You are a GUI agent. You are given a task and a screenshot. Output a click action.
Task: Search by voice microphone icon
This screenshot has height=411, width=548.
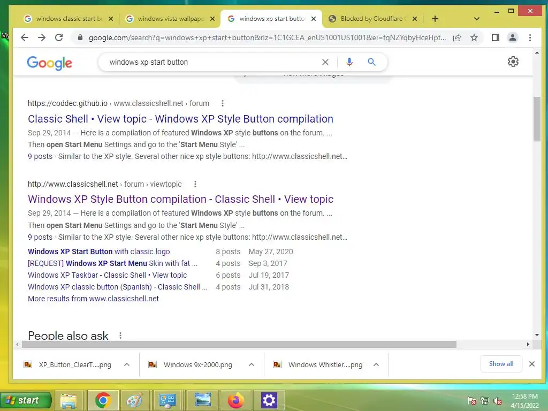(349, 62)
